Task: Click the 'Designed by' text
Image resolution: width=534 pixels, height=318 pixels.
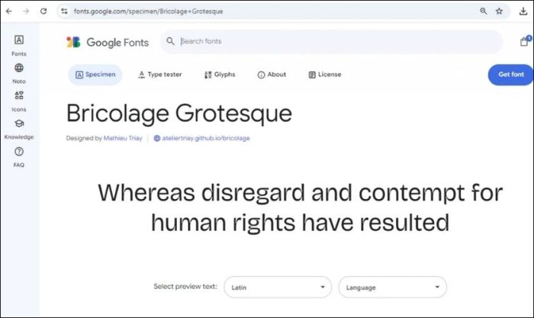Action: pyautogui.click(x=84, y=138)
